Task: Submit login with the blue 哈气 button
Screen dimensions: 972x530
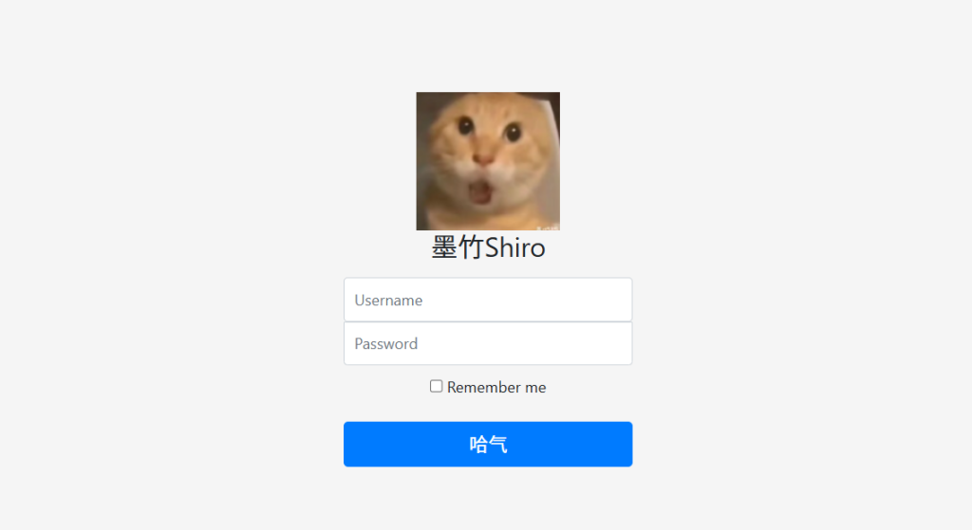Action: [x=488, y=444]
